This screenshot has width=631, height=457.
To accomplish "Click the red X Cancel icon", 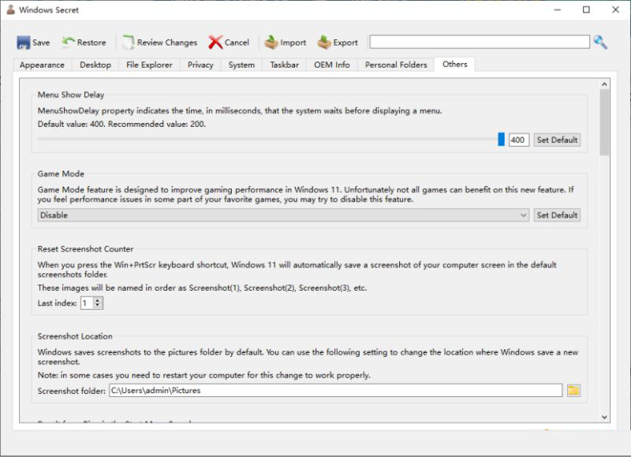I will (x=215, y=43).
